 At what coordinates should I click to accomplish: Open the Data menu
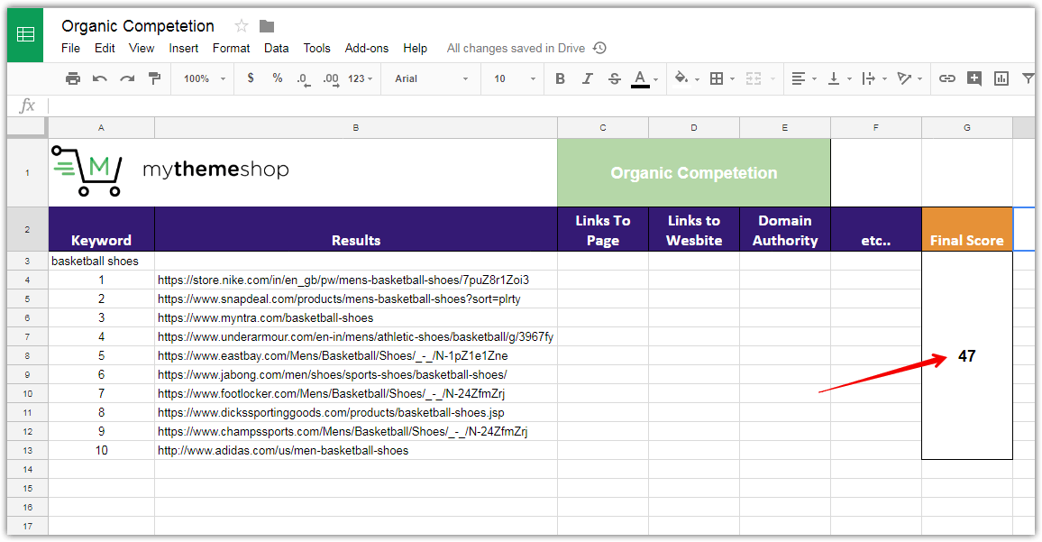click(277, 48)
